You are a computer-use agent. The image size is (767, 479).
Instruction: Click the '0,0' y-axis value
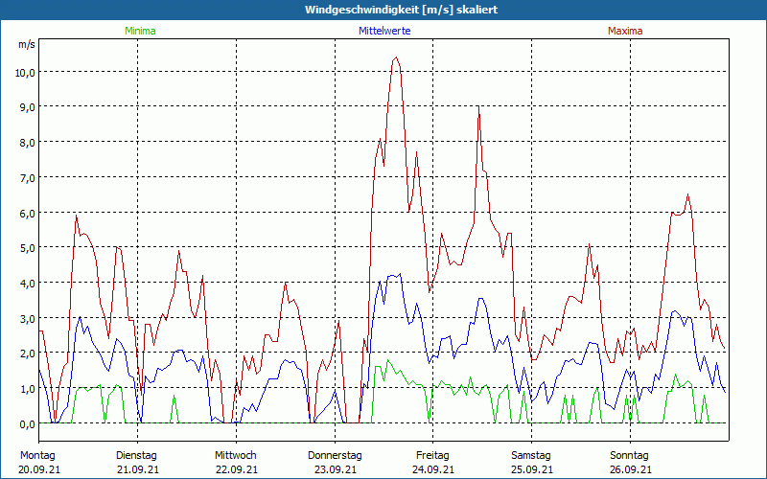point(28,424)
